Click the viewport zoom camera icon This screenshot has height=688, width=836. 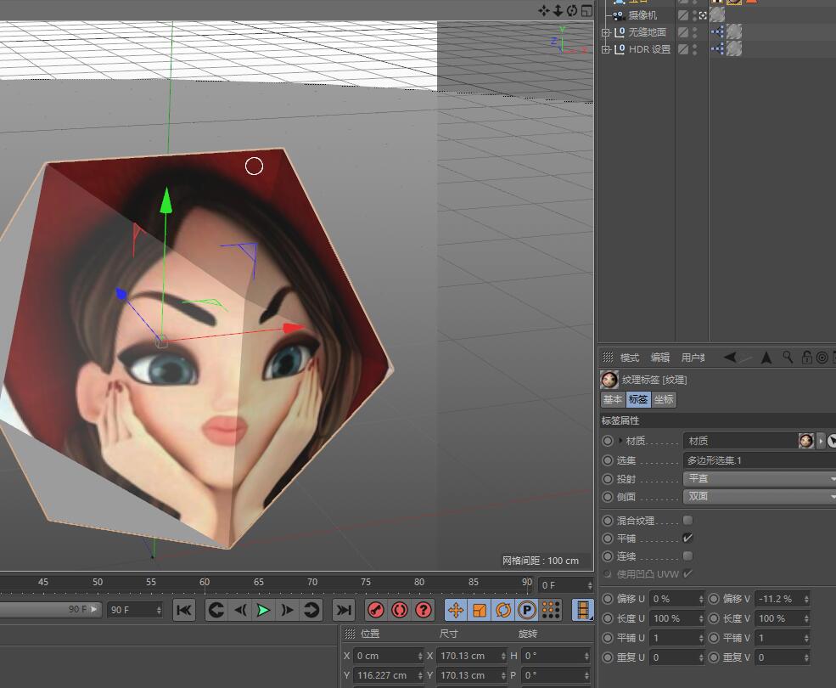pyautogui.click(x=558, y=11)
